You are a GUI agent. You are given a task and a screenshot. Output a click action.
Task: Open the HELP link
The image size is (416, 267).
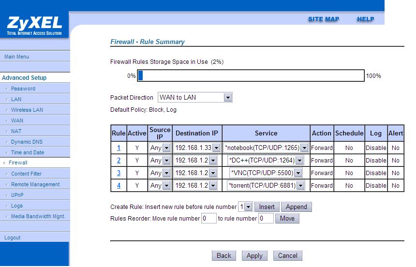365,19
